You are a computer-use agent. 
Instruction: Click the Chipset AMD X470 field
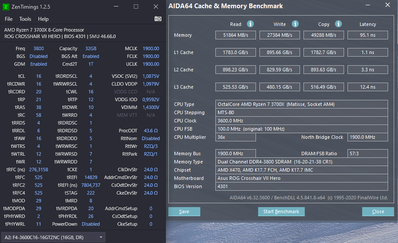pos(302,170)
